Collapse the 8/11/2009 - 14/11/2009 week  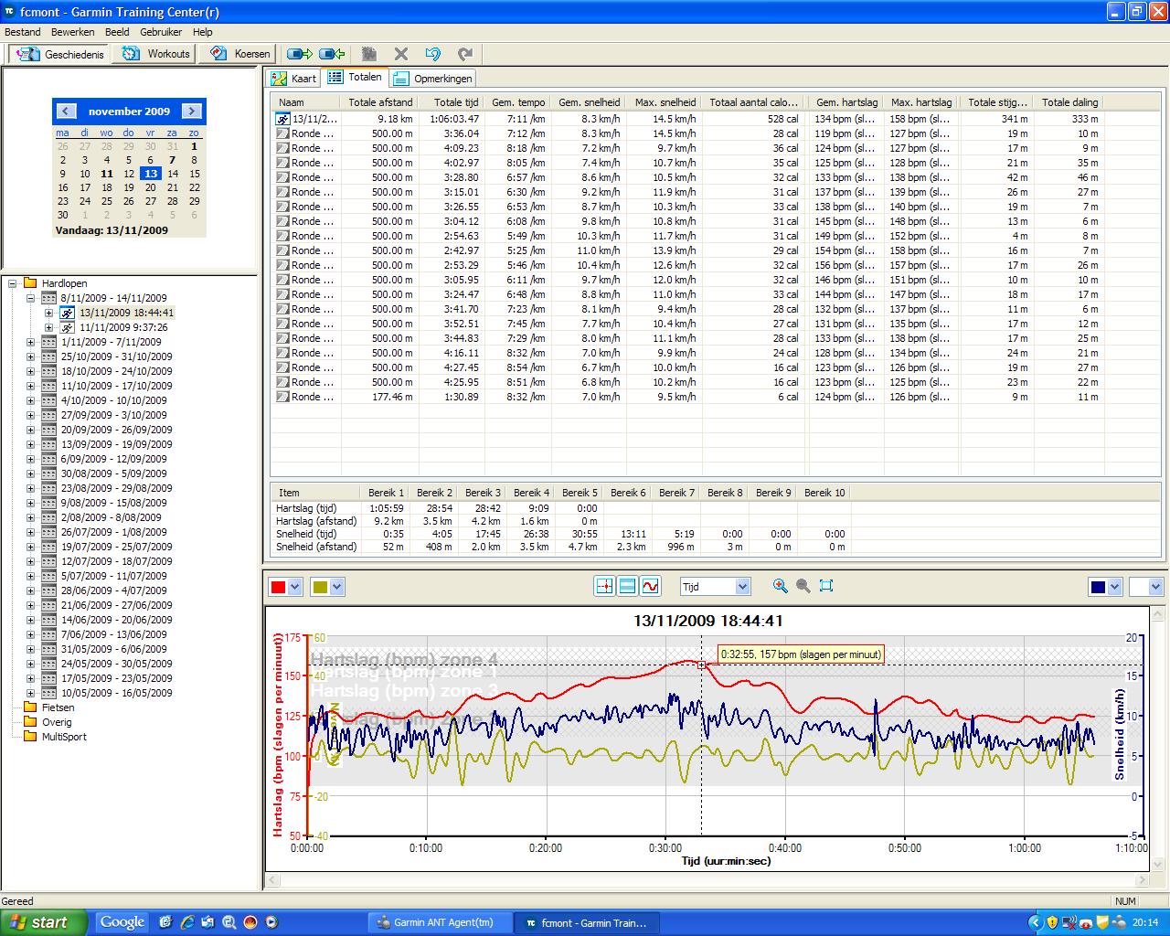pos(30,298)
